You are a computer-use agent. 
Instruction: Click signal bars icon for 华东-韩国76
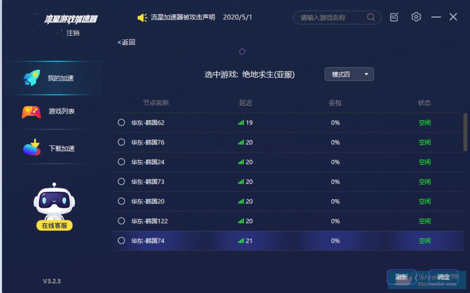tap(241, 142)
